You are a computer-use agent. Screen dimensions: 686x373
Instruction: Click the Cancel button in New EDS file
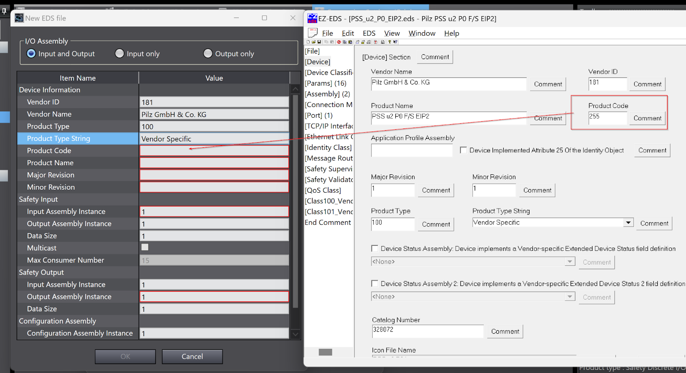(192, 356)
